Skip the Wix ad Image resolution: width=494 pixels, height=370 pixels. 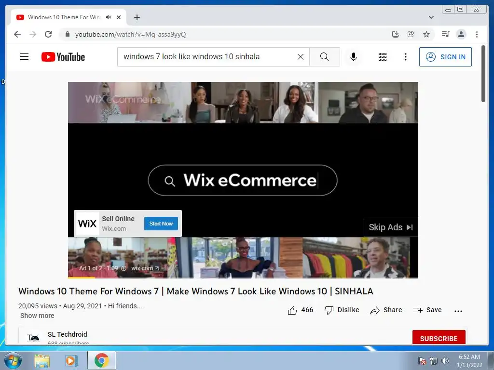tap(391, 227)
